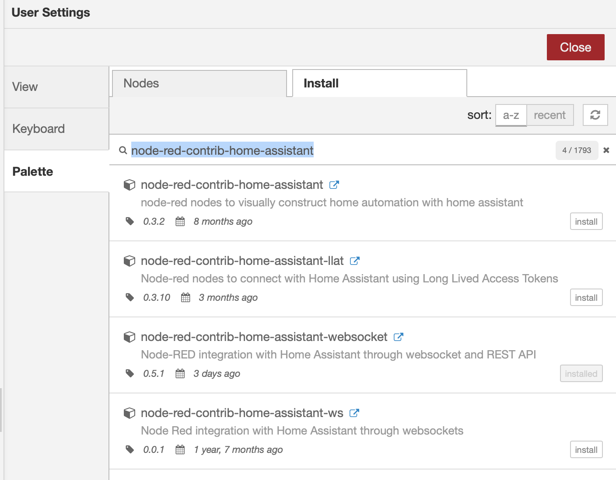Click the version tag icon beside 0.0.1
This screenshot has height=480, width=616.
130,449
